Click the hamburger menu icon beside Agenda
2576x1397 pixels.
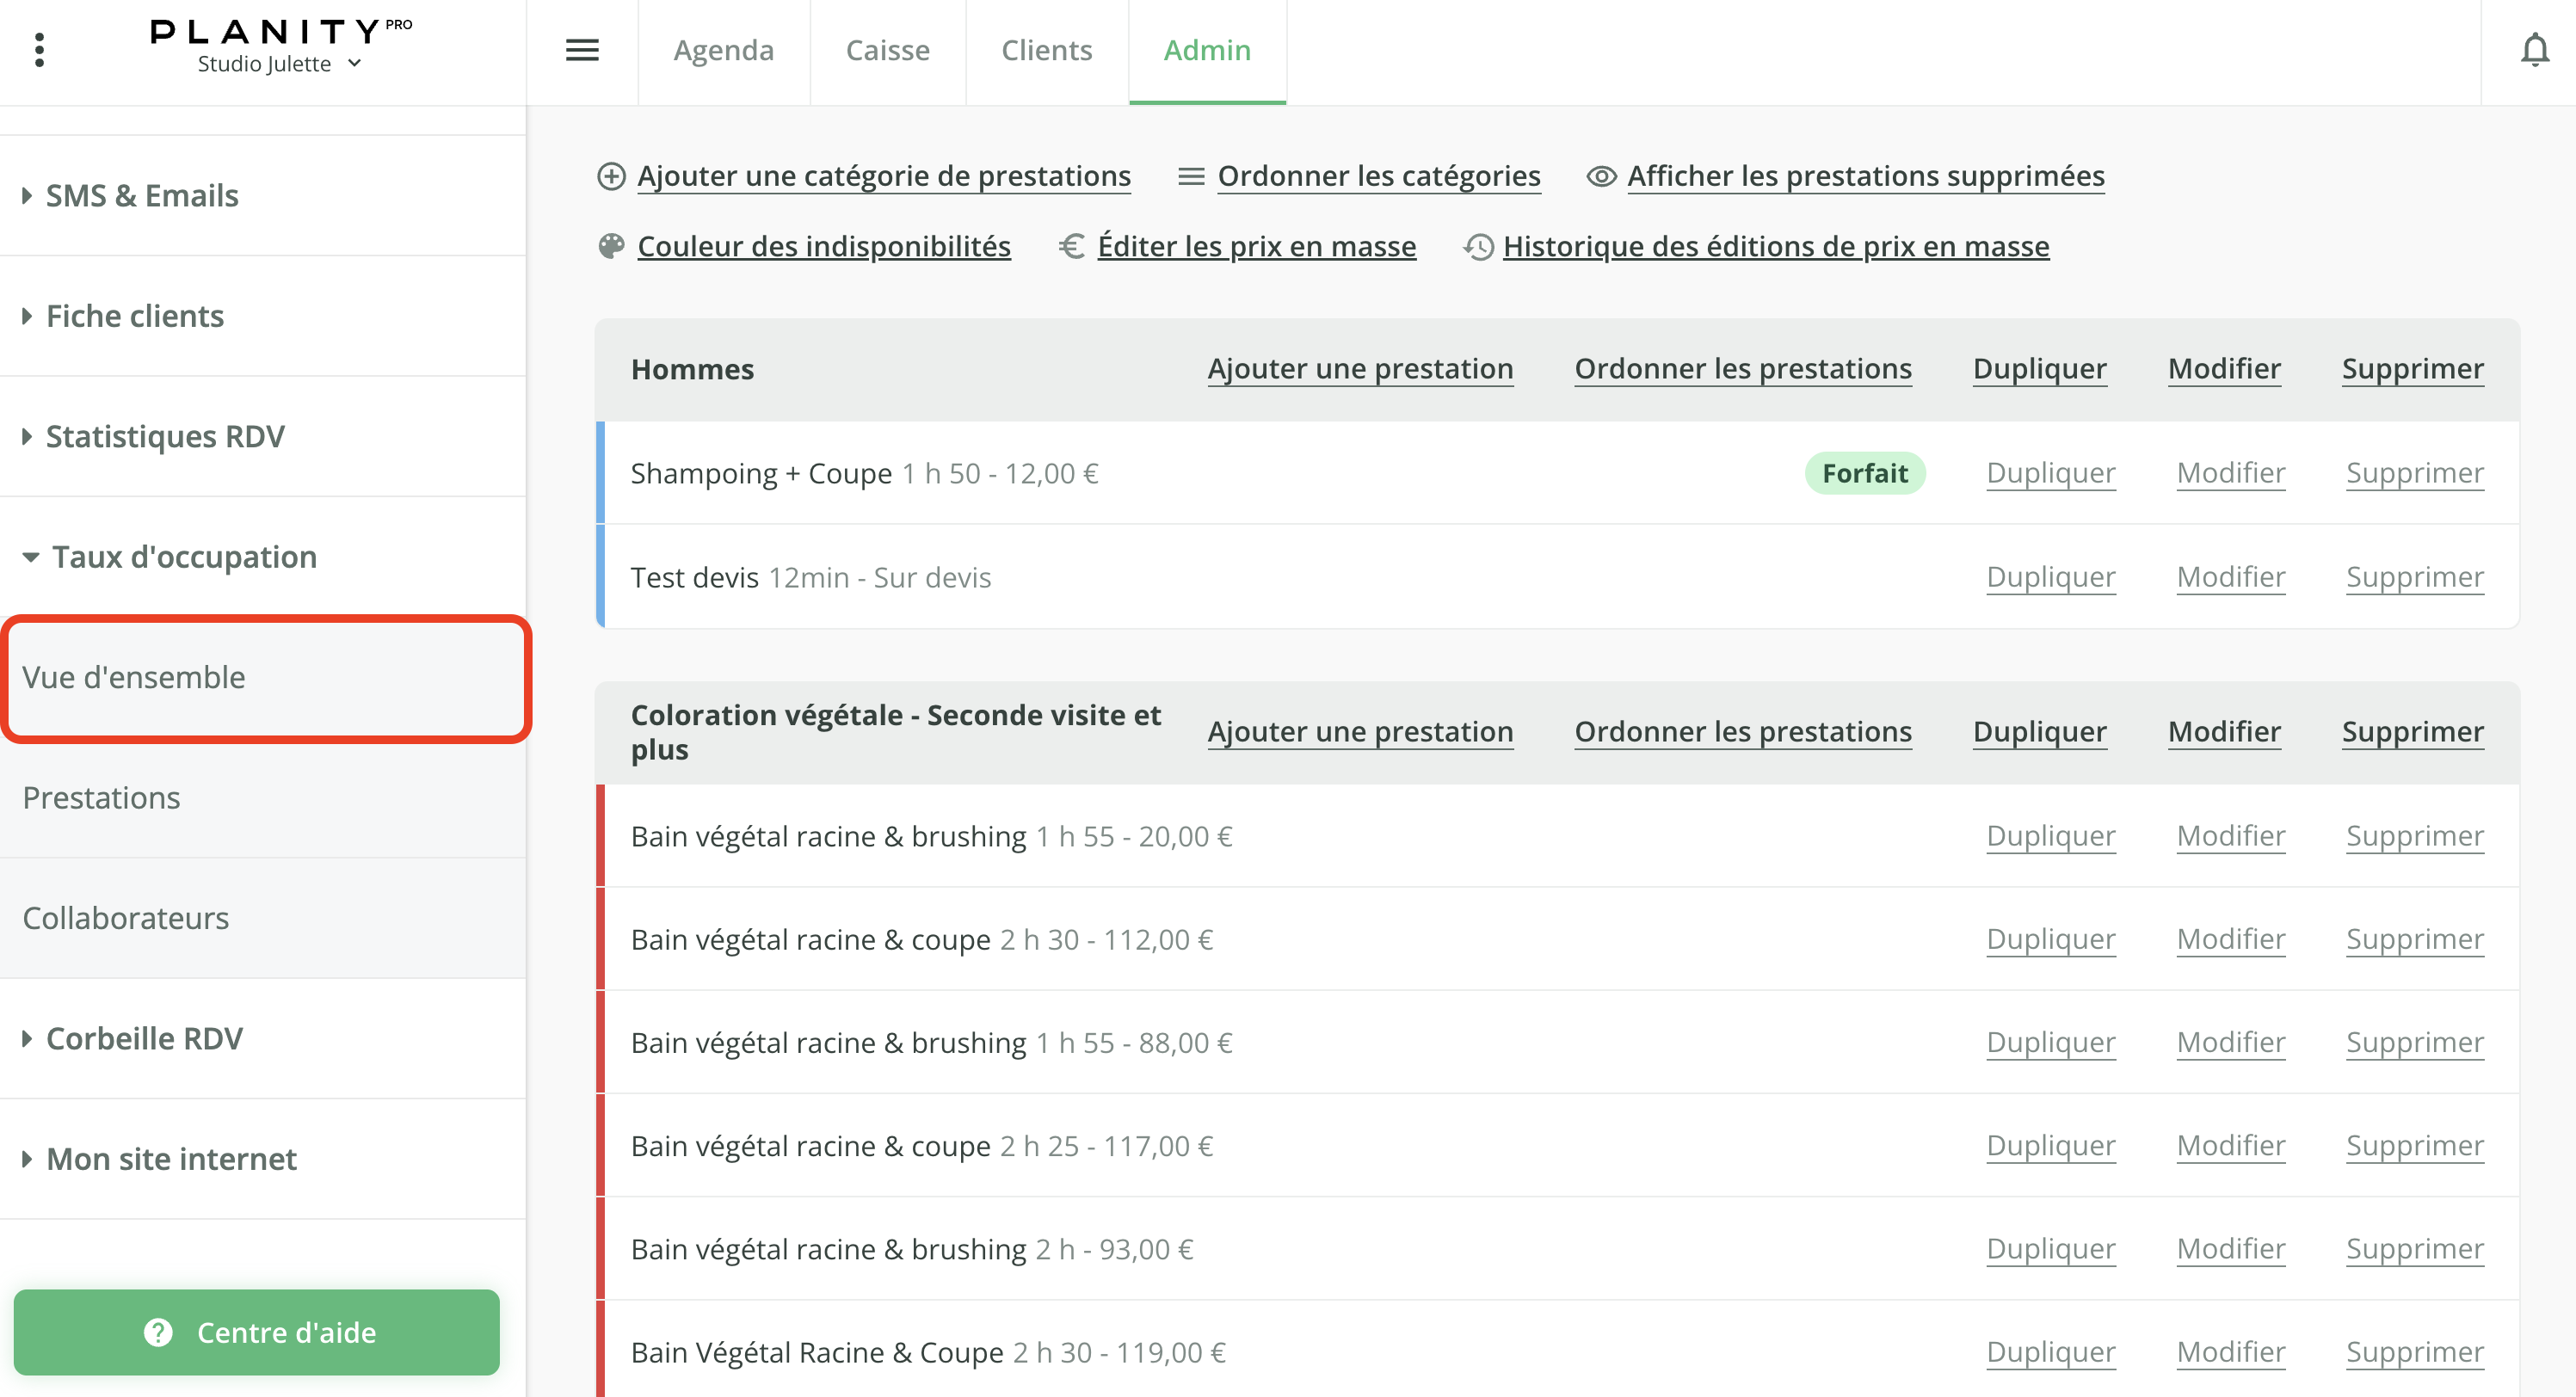[x=582, y=49]
